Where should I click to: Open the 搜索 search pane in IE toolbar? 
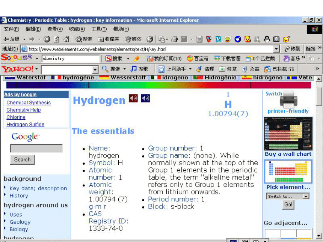[x=84, y=39]
